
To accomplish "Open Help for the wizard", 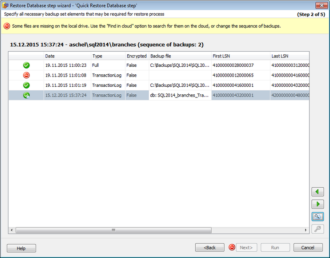I will pyautogui.click(x=21, y=248).
